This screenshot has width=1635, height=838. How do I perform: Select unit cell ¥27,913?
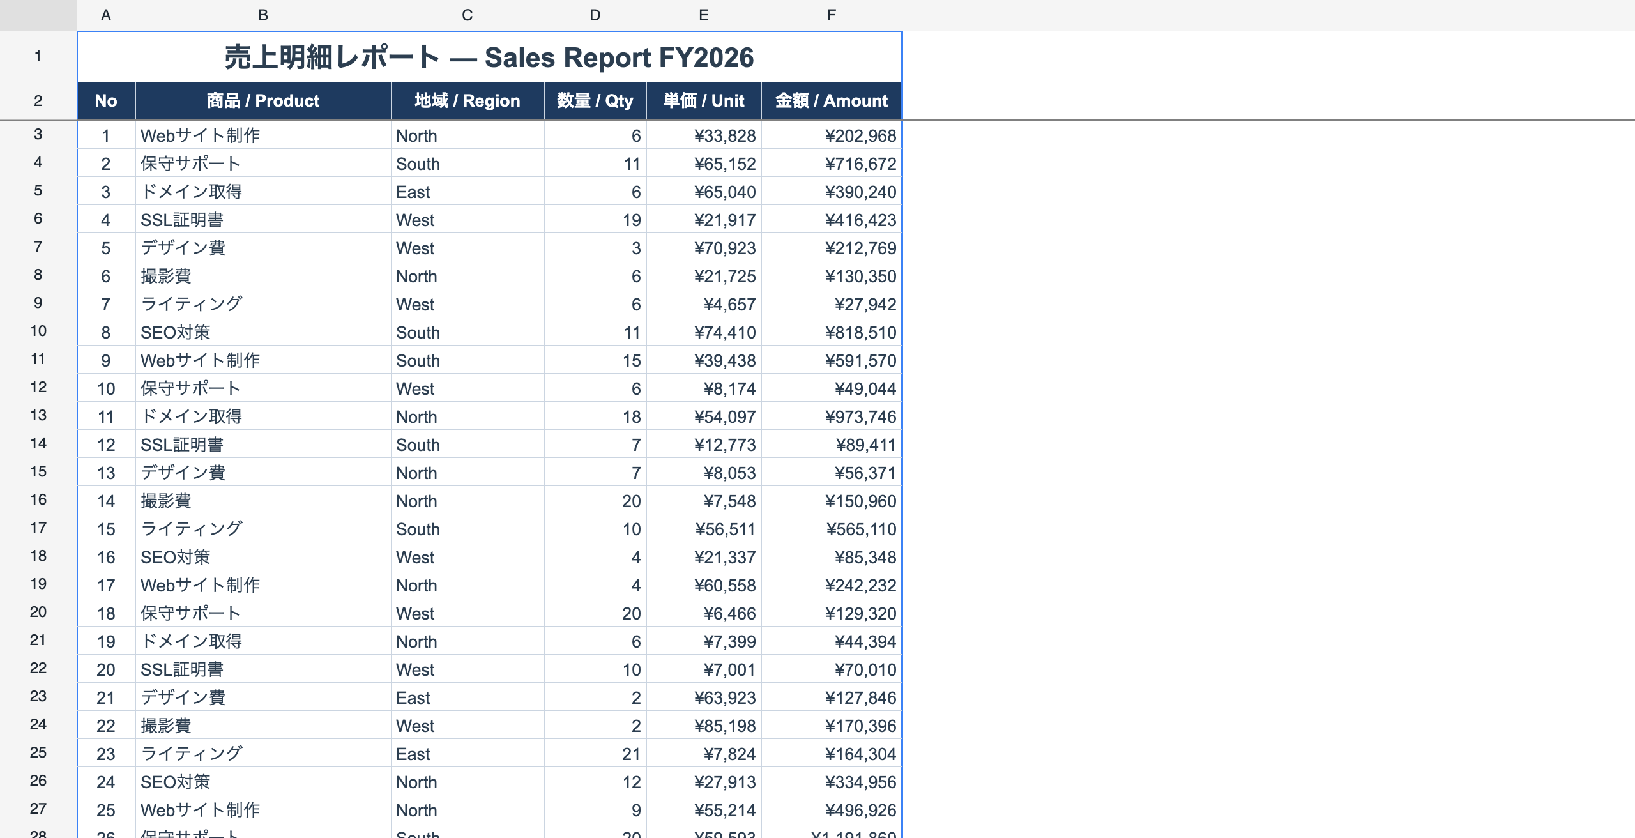click(704, 782)
